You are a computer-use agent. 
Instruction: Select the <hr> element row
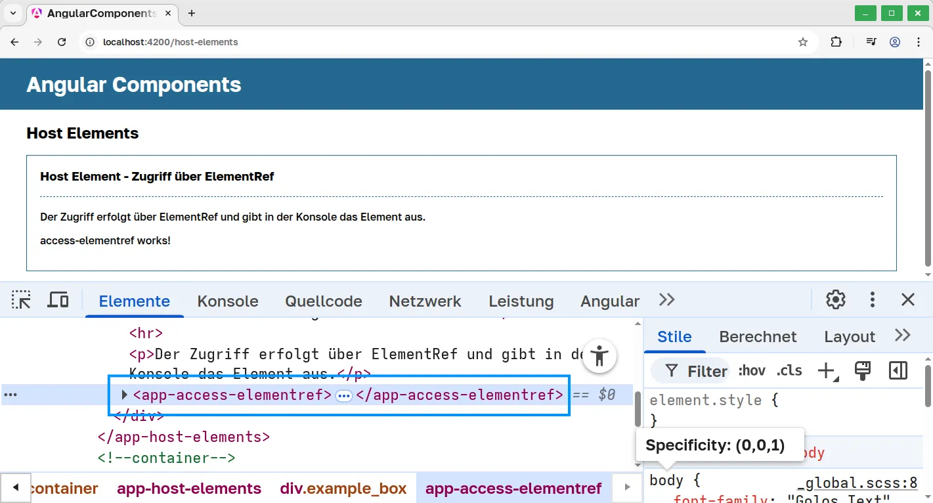click(146, 333)
